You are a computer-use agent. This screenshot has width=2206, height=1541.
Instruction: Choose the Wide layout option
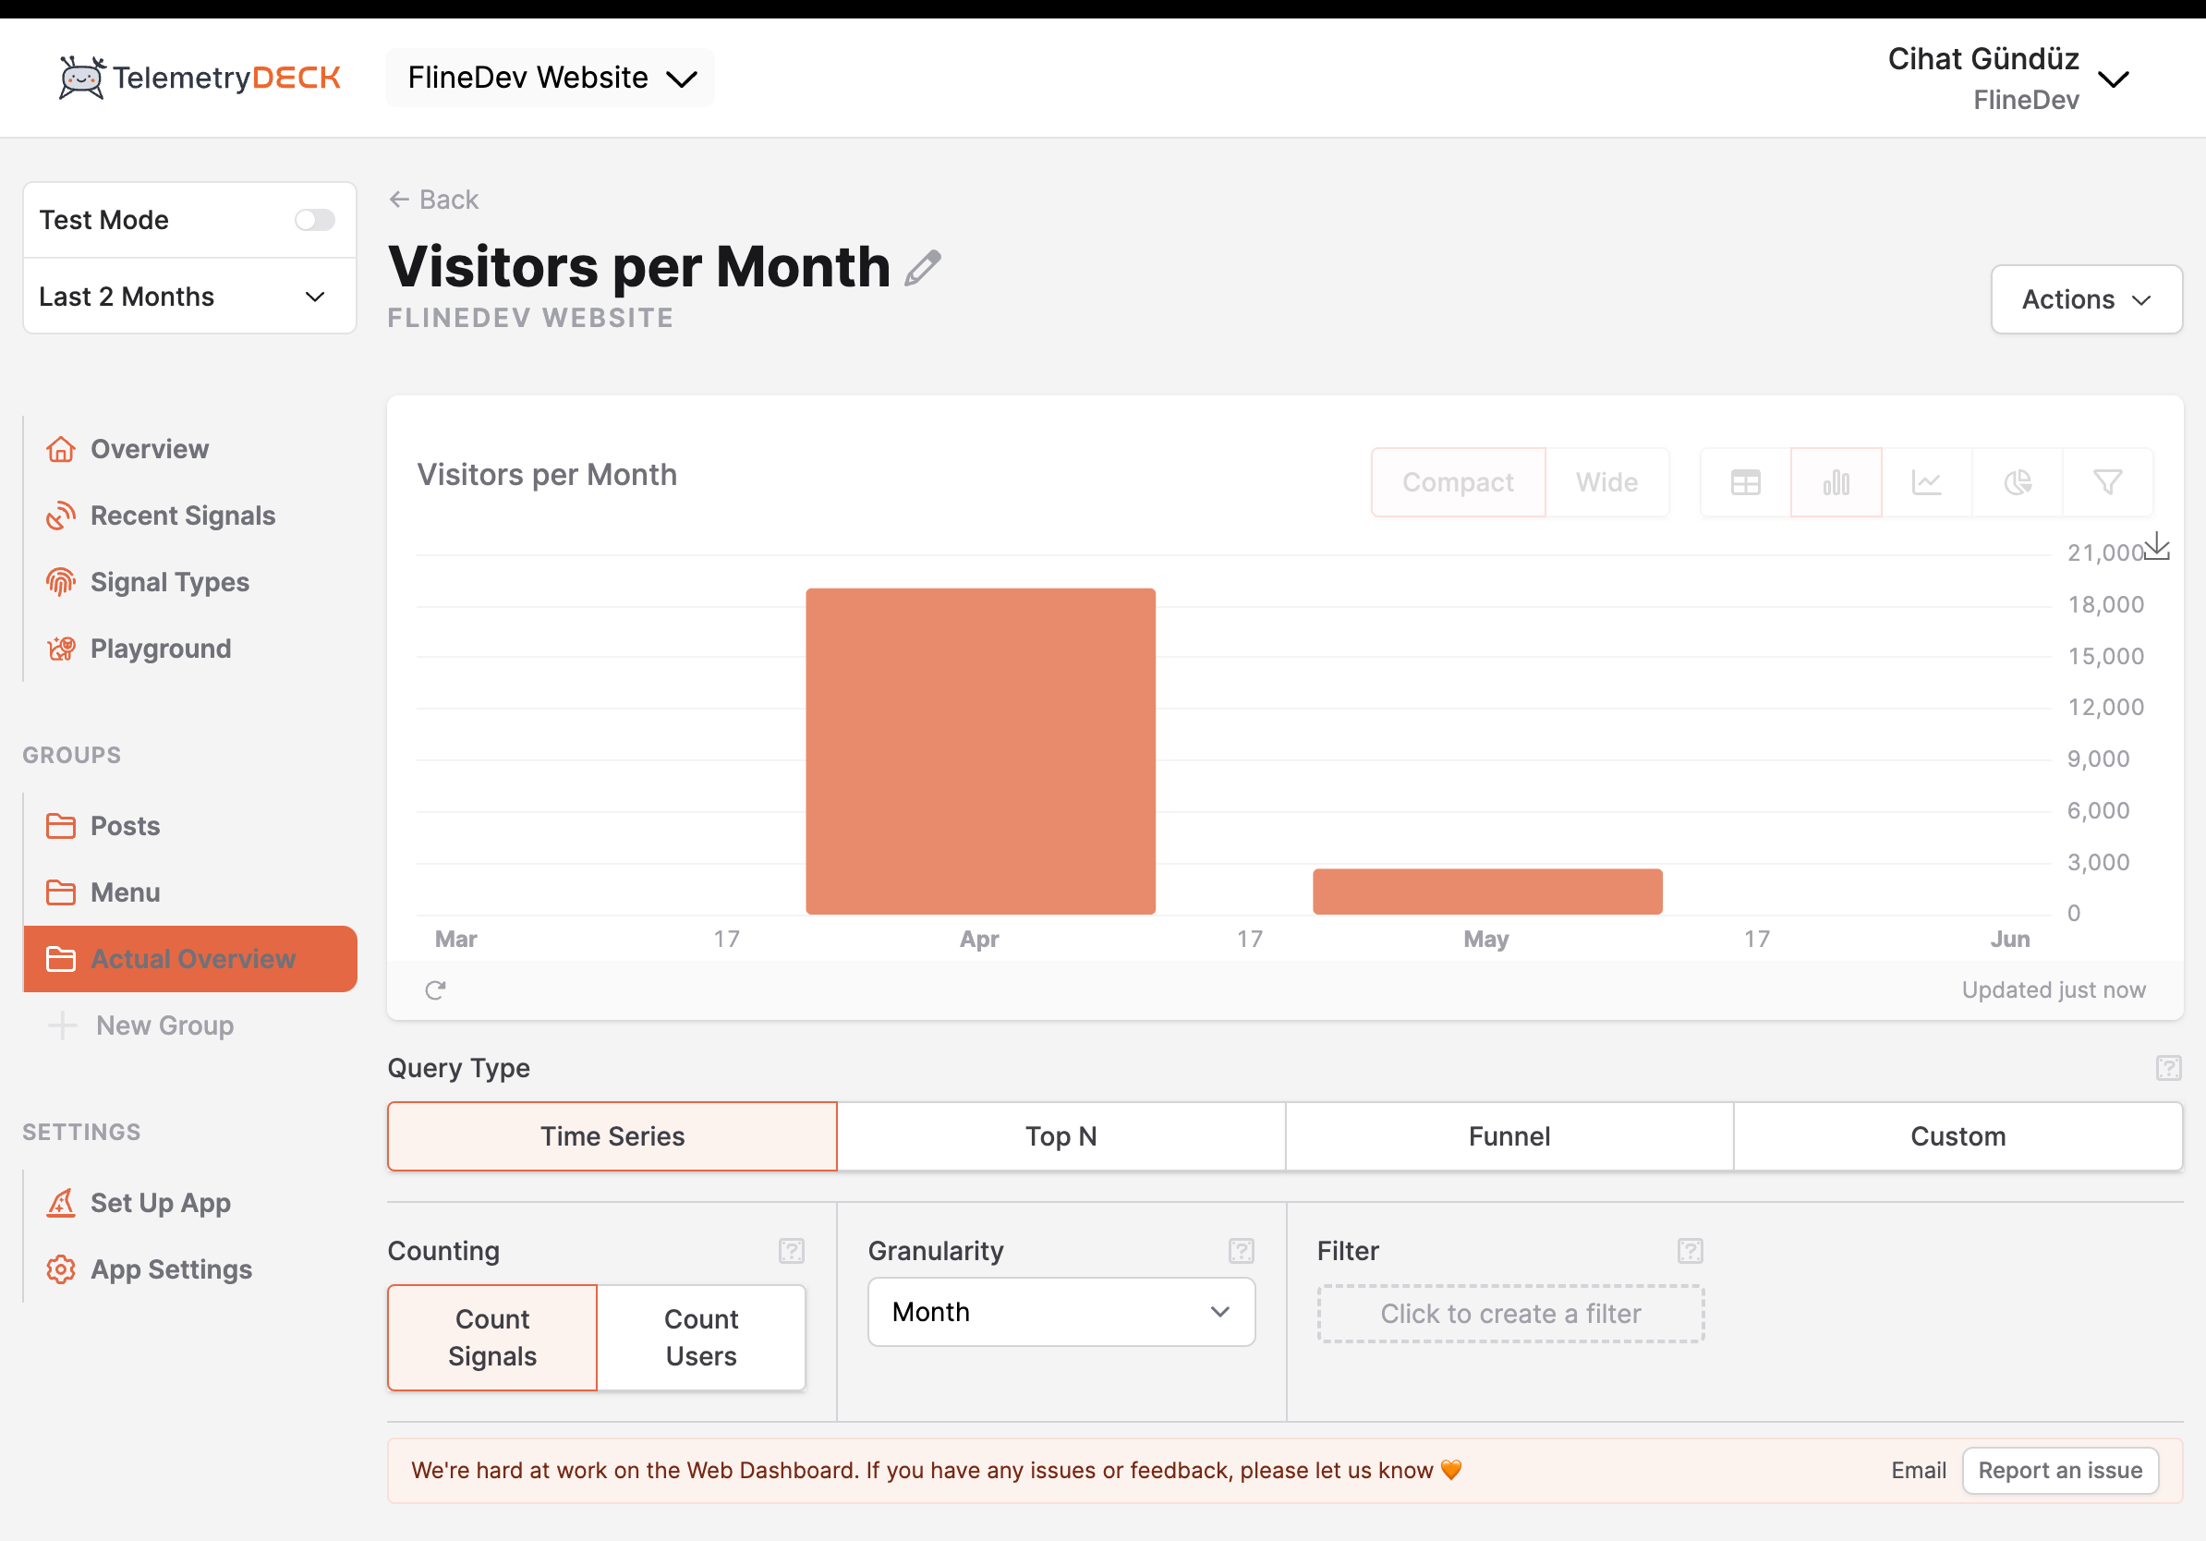[x=1606, y=482]
